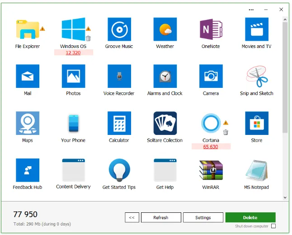
Task: Select the Calculator icon
Action: [x=119, y=123]
